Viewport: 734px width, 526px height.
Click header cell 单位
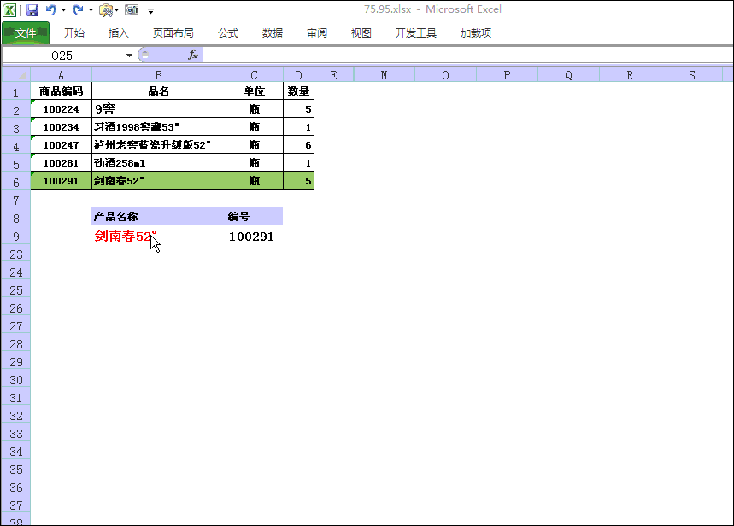pos(254,91)
